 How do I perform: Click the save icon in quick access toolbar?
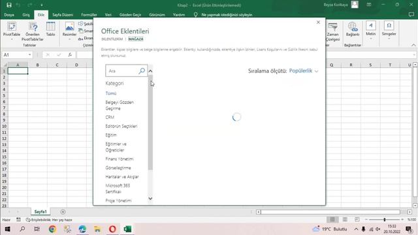[x=8, y=5]
